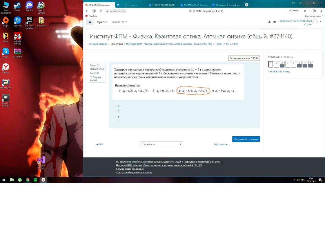Open the Epic Games Launcher shortcut
Viewport: 325px width, 230px height.
click(29, 23)
